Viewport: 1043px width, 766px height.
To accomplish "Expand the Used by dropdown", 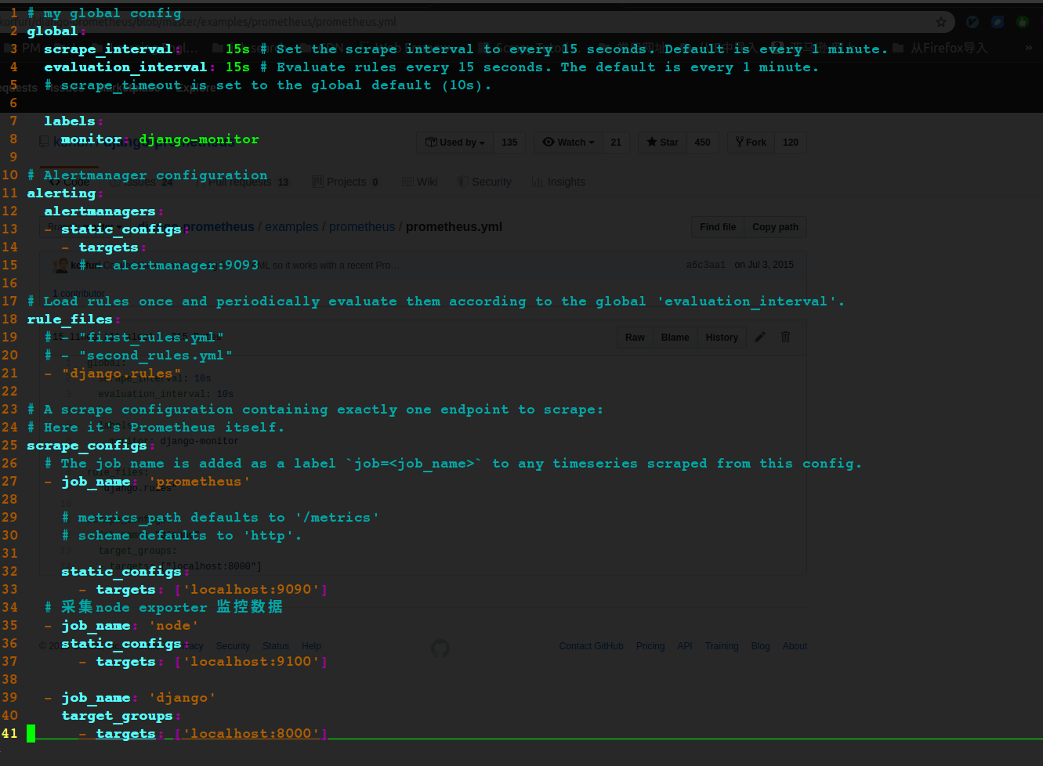I will click(x=455, y=142).
